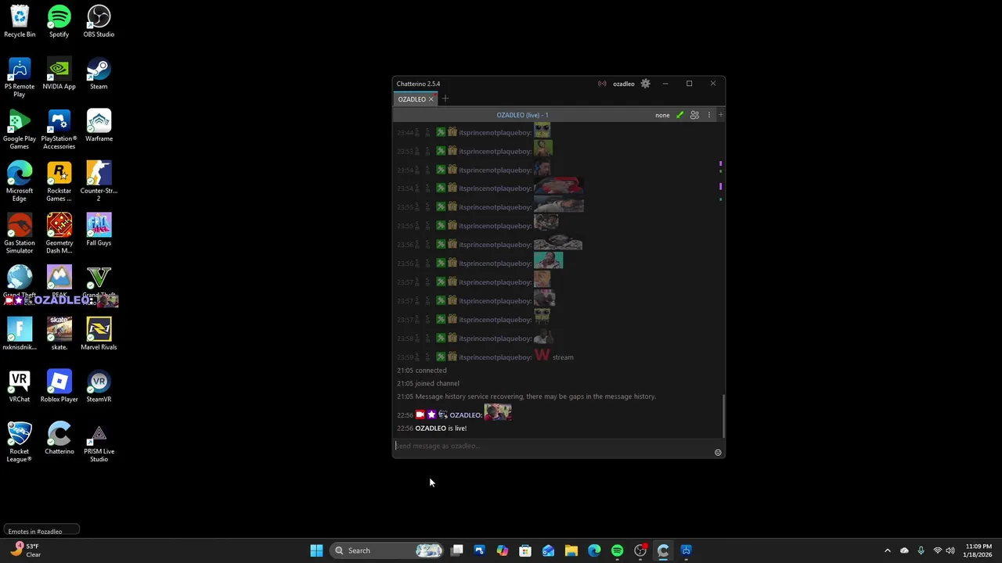Open VRChat desktop icon
The image size is (1002, 563).
tap(20, 386)
